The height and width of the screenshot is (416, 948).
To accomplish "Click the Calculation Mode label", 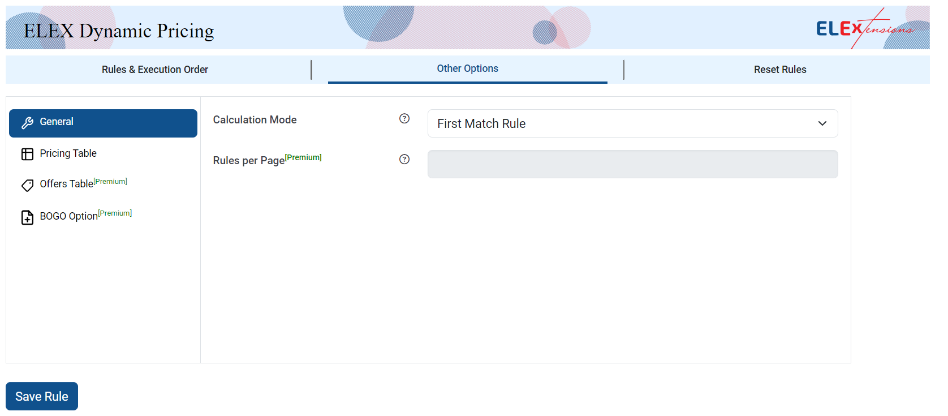I will point(255,120).
